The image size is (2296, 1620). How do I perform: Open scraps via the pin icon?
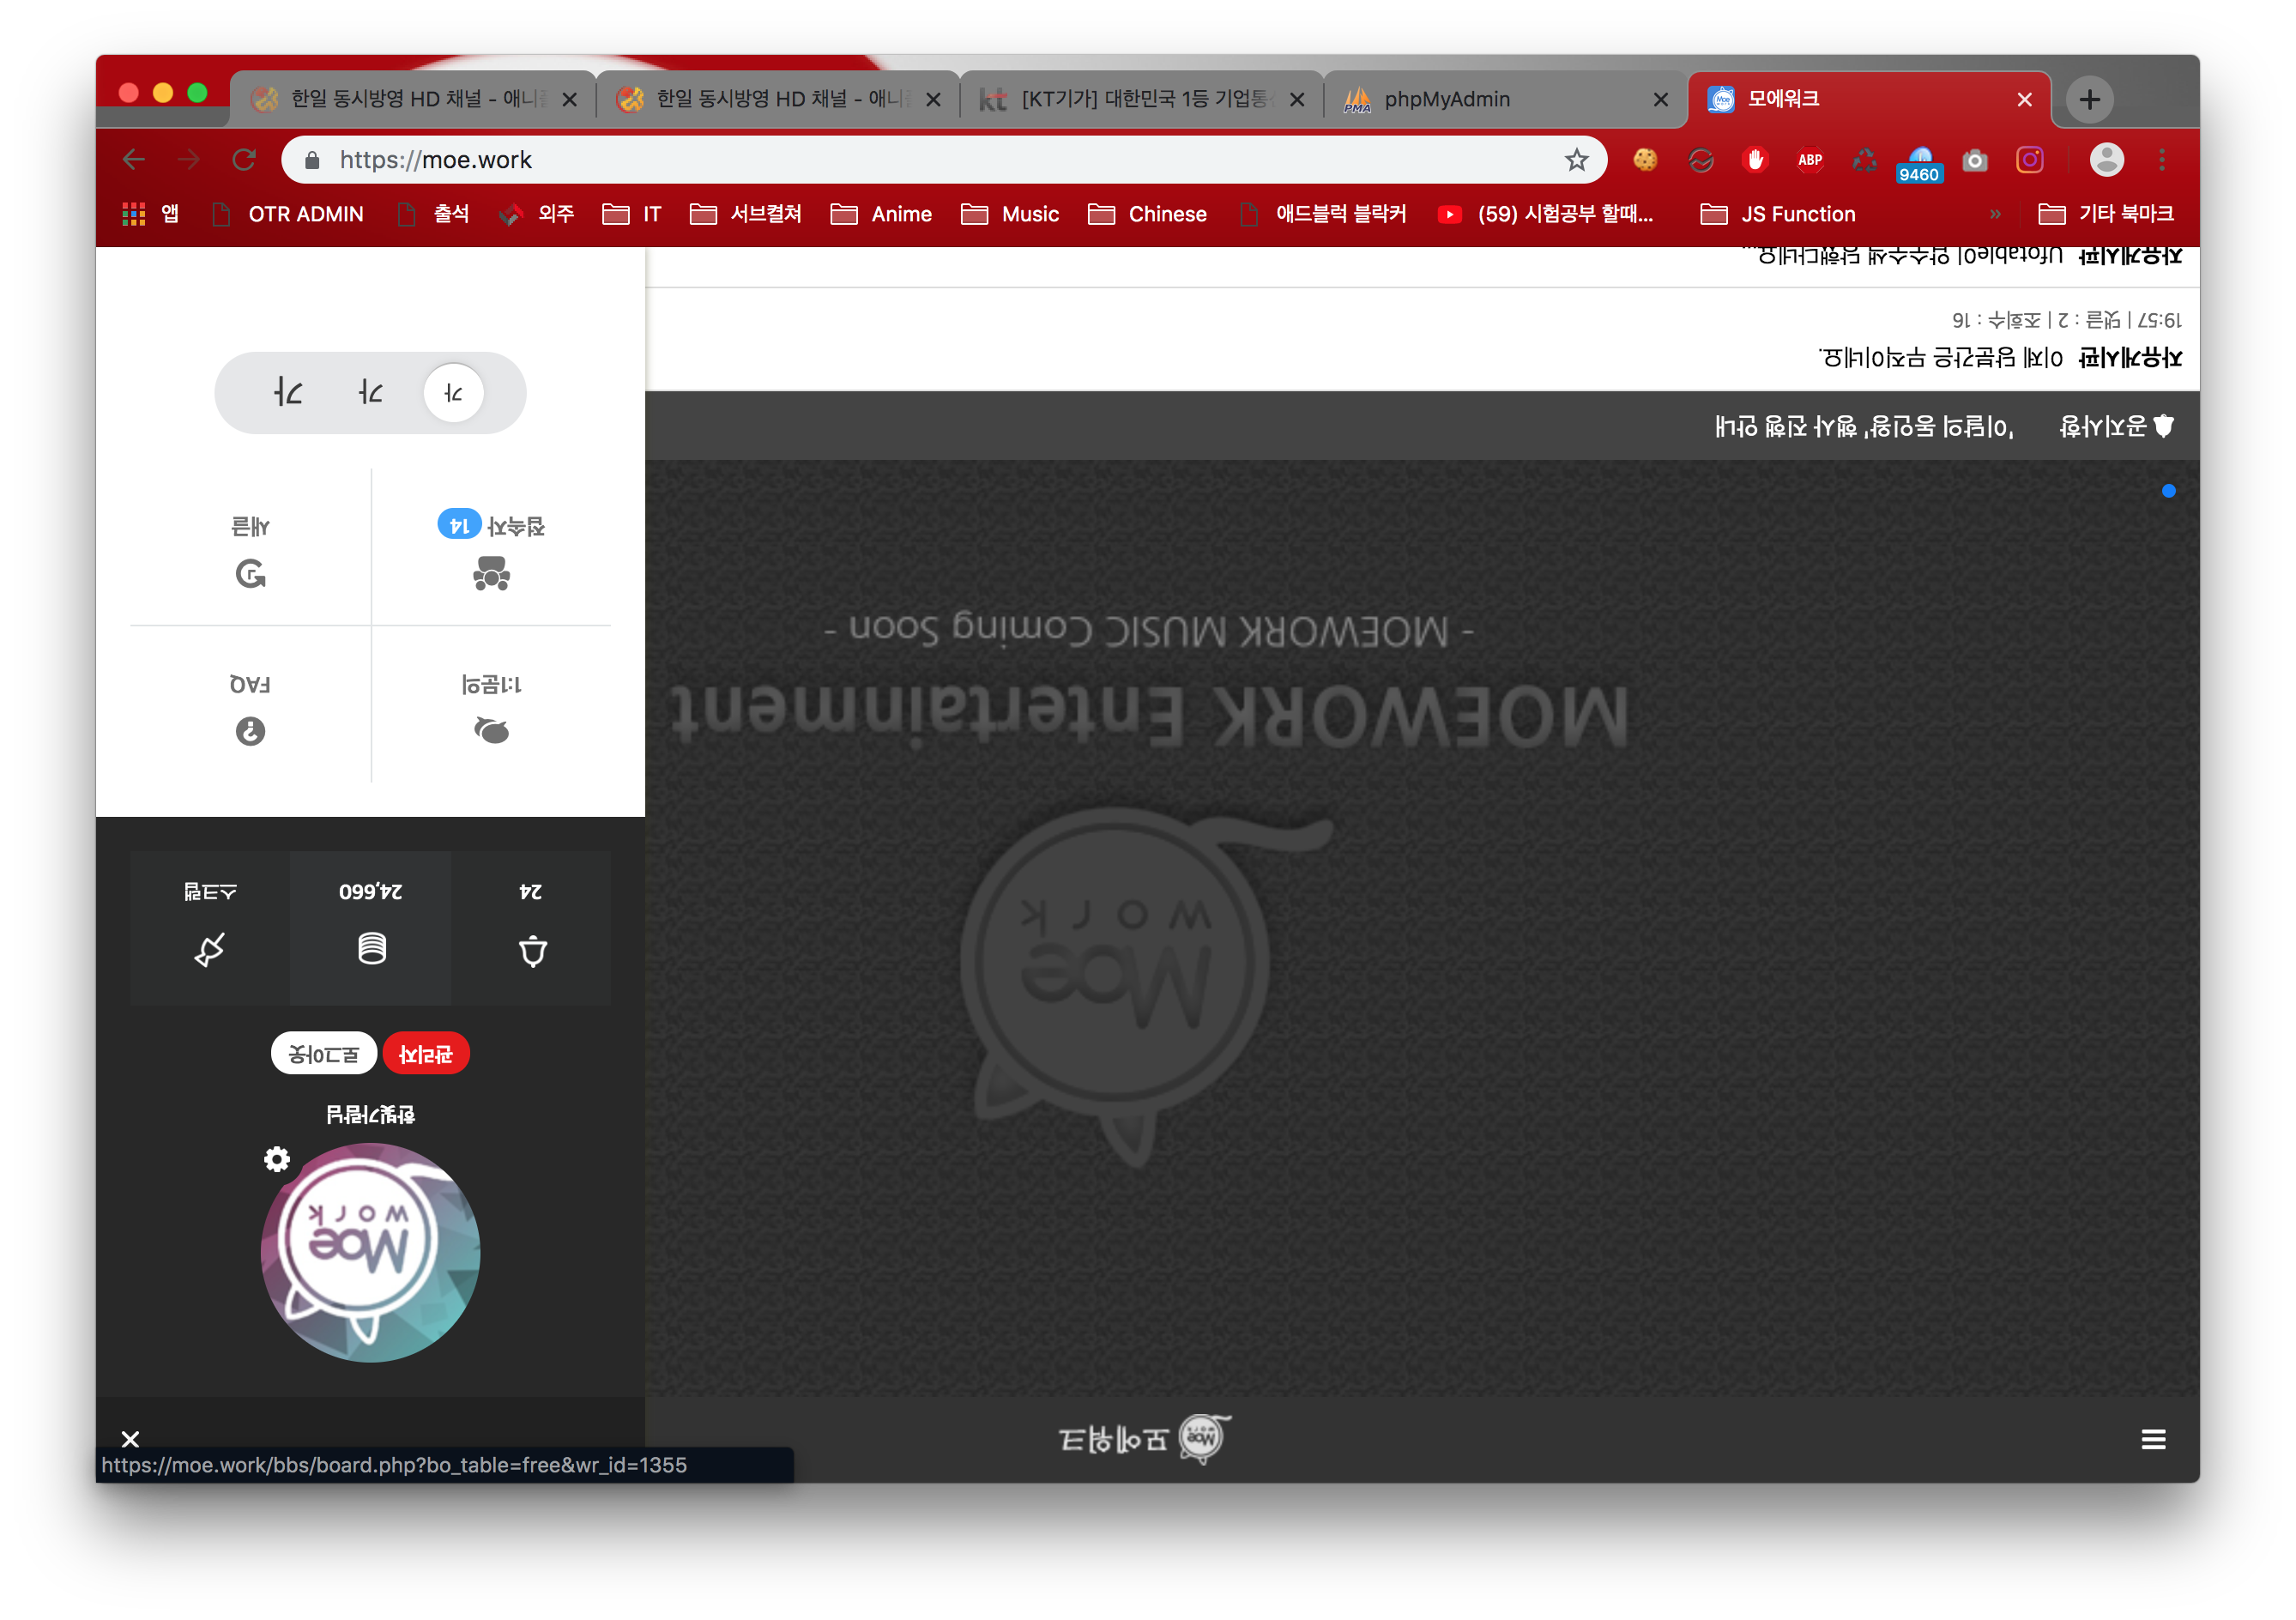210,949
